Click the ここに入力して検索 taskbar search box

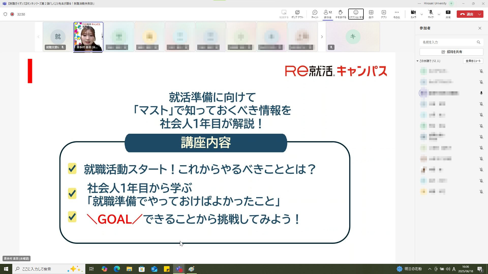49,269
